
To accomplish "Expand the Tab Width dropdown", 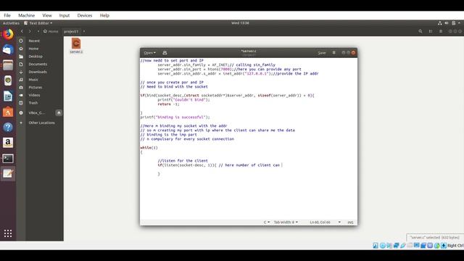I will point(286,223).
